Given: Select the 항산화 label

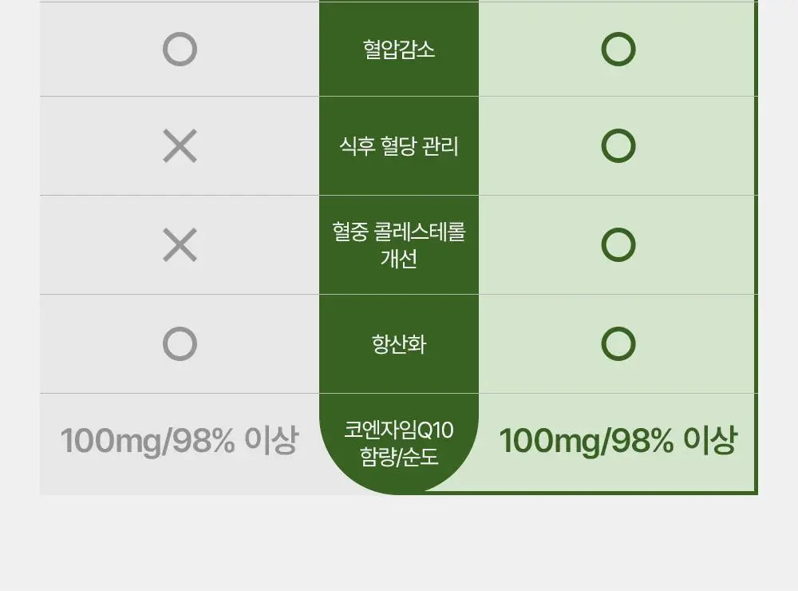Looking at the screenshot, I should tap(399, 344).
